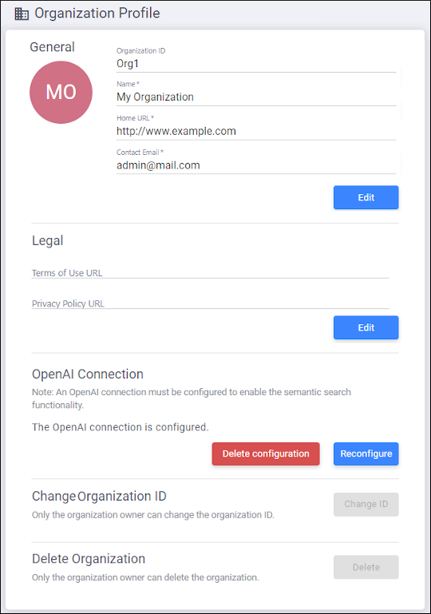Edit the Legal section URLs
Image resolution: width=431 pixels, height=614 pixels.
tap(366, 327)
